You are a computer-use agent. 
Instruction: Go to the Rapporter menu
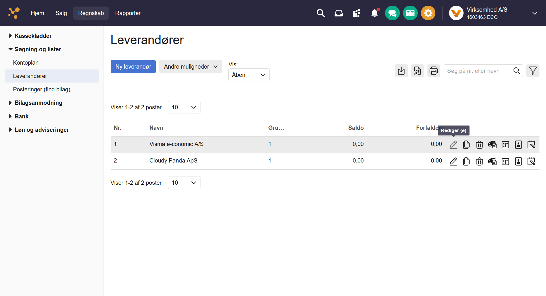click(128, 13)
